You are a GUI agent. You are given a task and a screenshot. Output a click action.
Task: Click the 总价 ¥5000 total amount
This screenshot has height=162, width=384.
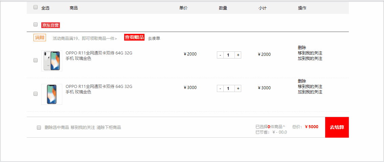(x=312, y=127)
